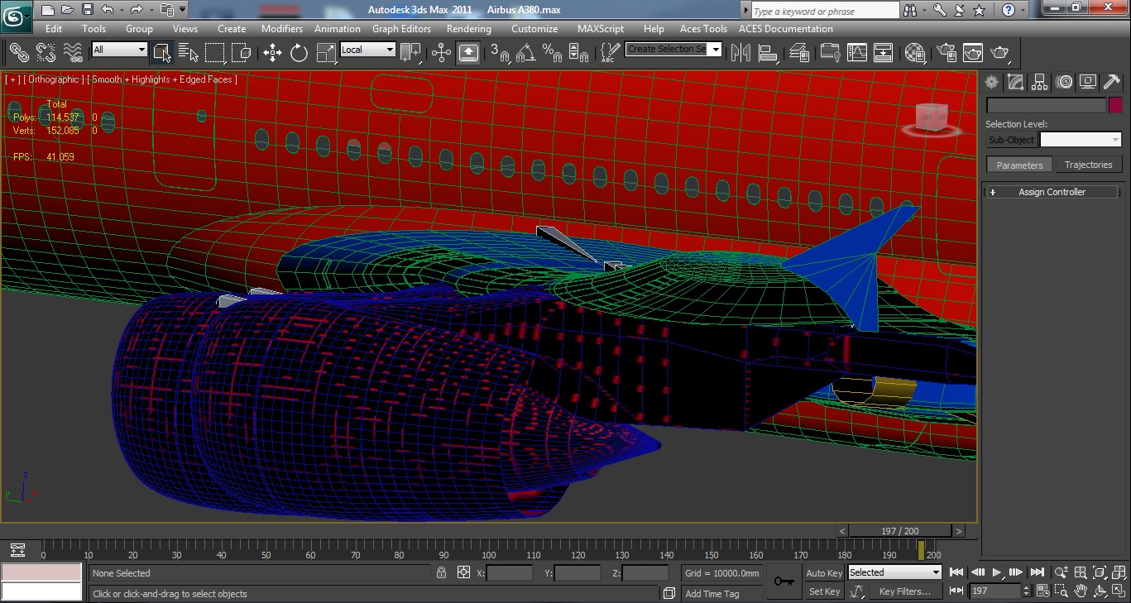Click the Play Animation button
Viewport: 1131px width, 603px height.
(x=997, y=572)
